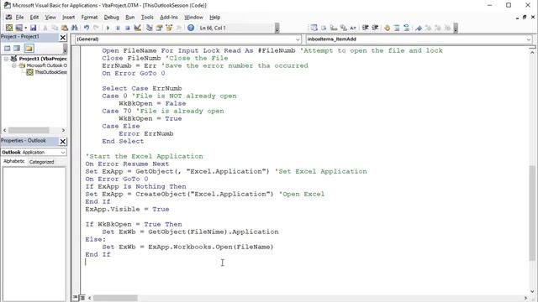Open Standard toolbar options arrow
Viewport: 538px width, 302px height.
[x=277, y=28]
